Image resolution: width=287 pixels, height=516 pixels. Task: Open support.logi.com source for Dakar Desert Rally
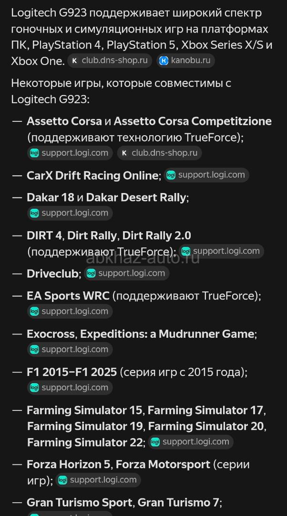[x=70, y=213]
